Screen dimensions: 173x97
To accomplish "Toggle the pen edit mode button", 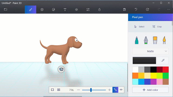I will [115, 90].
